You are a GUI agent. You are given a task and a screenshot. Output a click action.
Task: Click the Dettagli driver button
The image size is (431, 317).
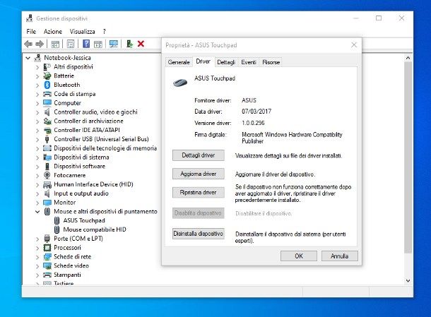(198, 155)
